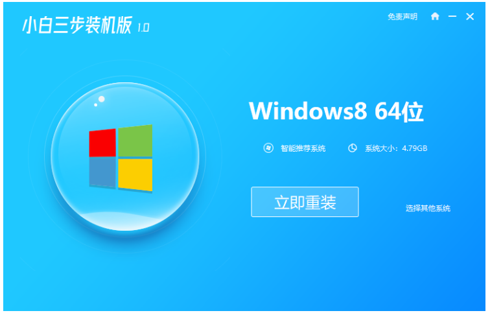
Task: Click the 系统大小: 4.79GB text
Action: coord(396,148)
